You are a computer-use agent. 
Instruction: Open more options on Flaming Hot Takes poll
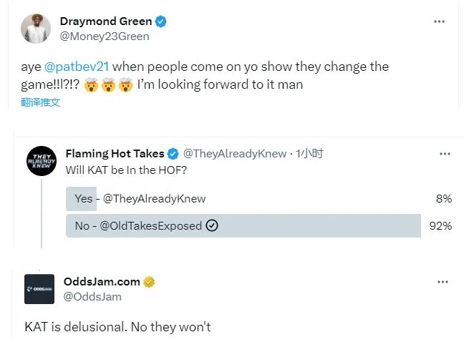pos(445,154)
